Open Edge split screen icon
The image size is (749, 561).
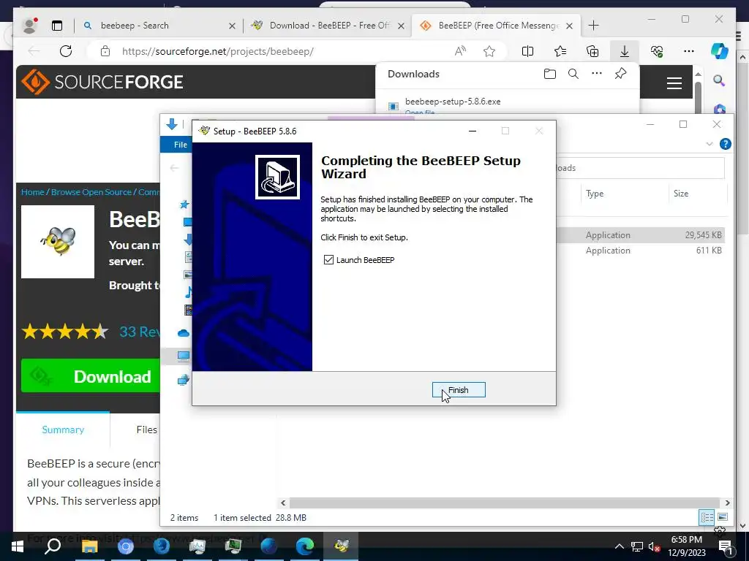(528, 52)
